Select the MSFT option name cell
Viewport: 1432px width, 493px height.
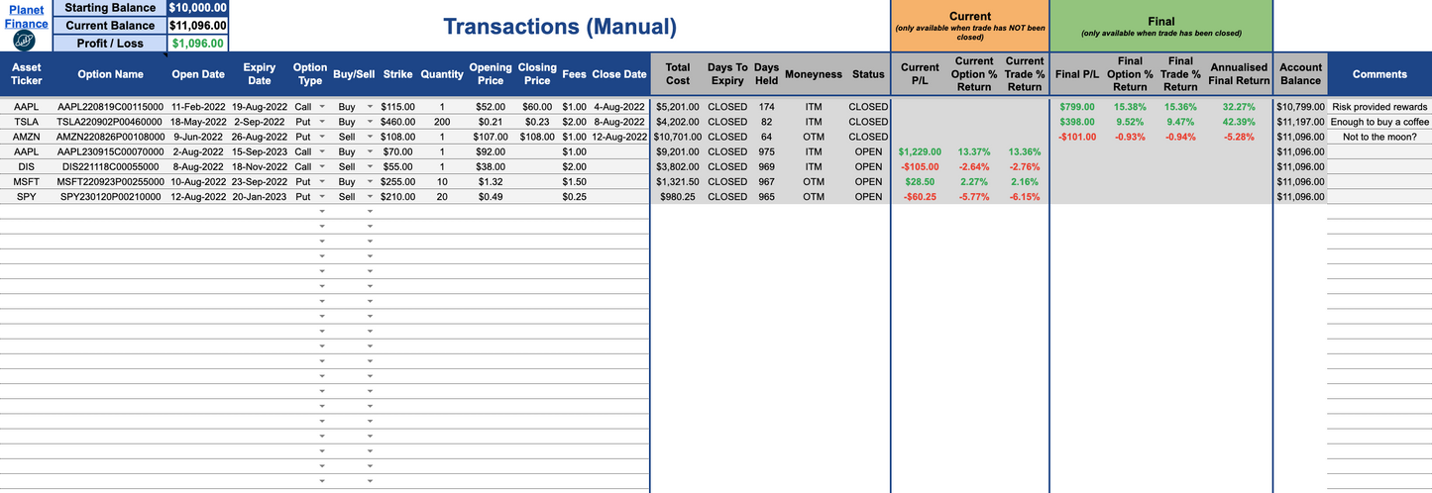click(110, 182)
